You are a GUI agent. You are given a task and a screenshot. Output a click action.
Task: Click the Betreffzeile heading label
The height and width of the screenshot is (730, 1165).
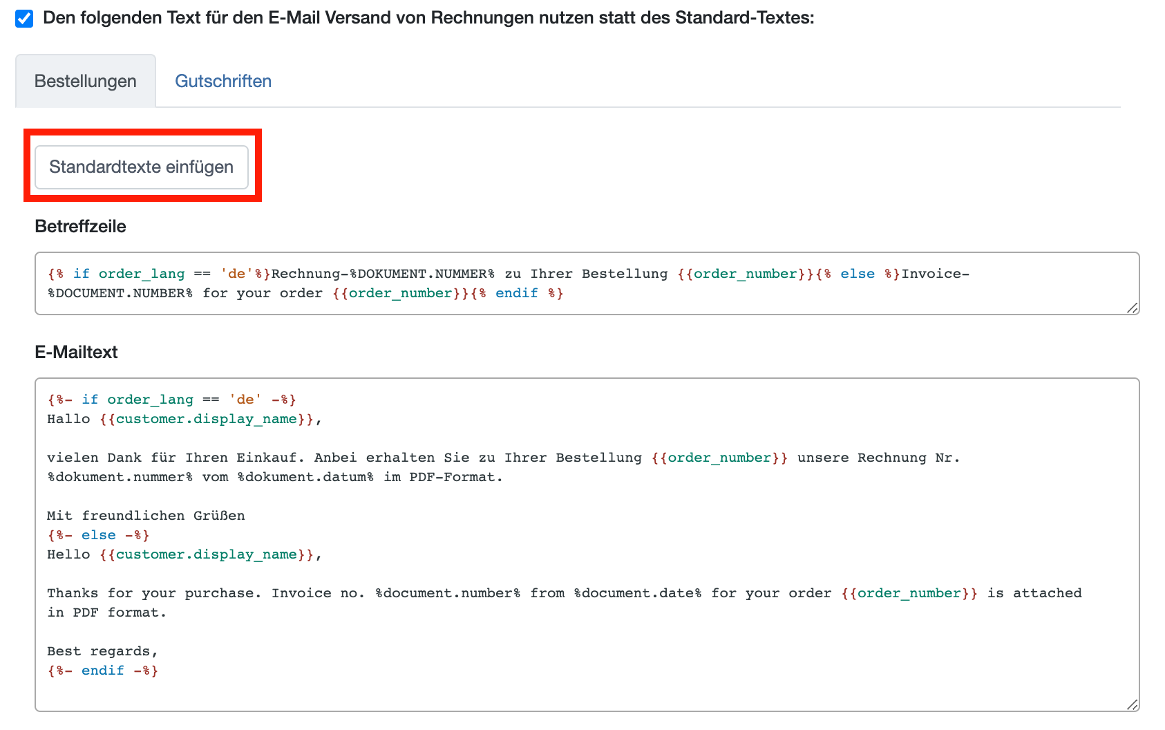(x=80, y=227)
